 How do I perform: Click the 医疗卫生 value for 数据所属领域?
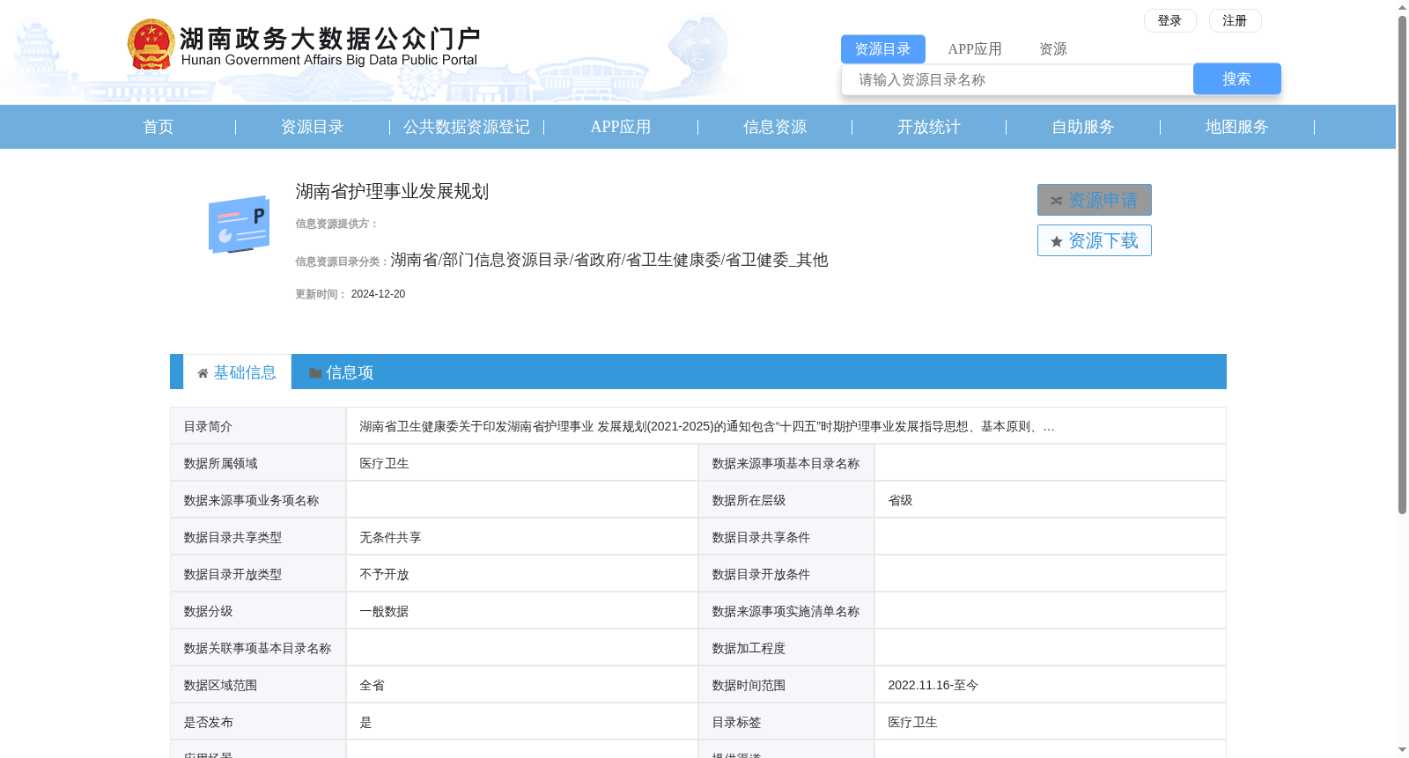(384, 463)
